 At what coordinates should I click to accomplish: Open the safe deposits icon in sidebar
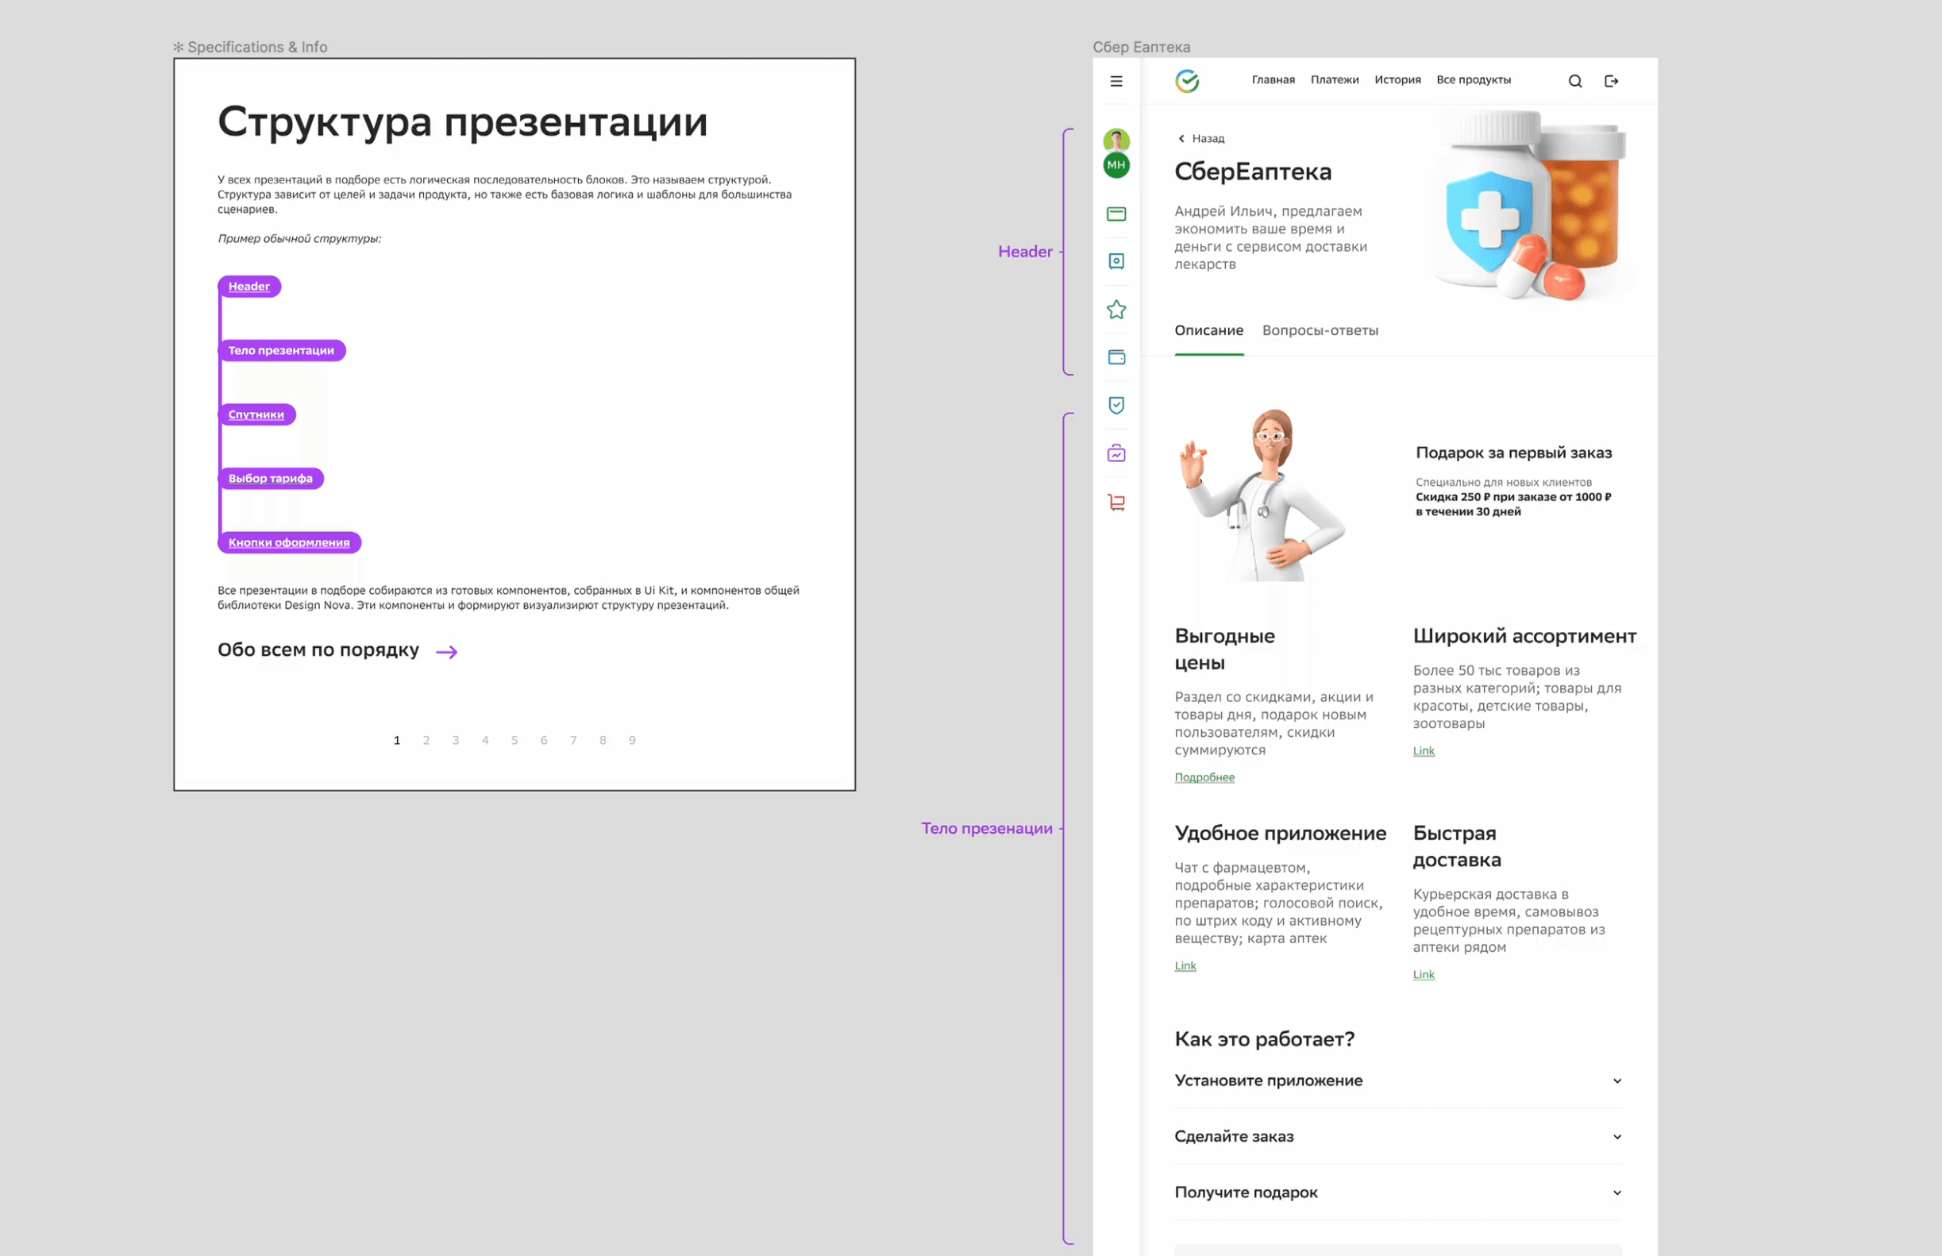[x=1115, y=261]
